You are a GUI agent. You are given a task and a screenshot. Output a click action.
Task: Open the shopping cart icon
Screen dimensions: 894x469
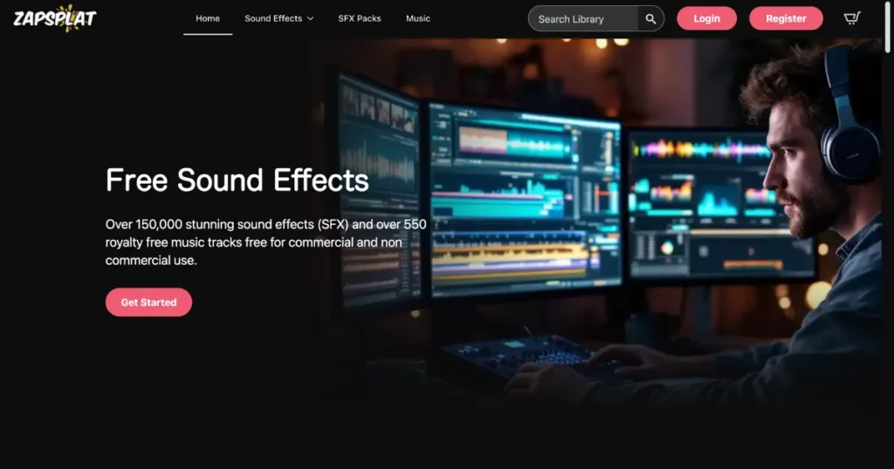tap(852, 18)
